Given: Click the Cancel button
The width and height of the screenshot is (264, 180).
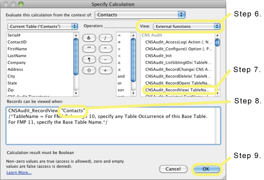Looking at the screenshot, I should (x=173, y=169).
